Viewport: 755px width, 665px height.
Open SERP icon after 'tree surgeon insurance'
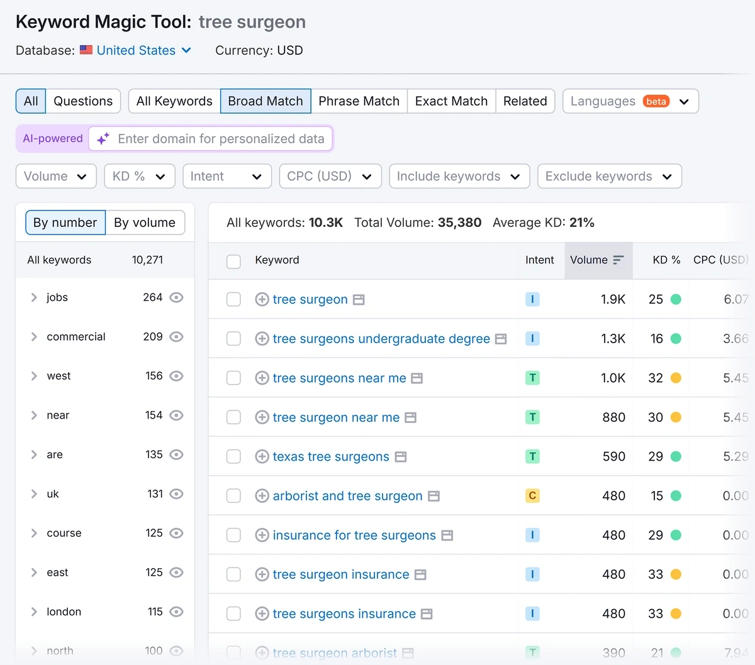[x=420, y=574]
